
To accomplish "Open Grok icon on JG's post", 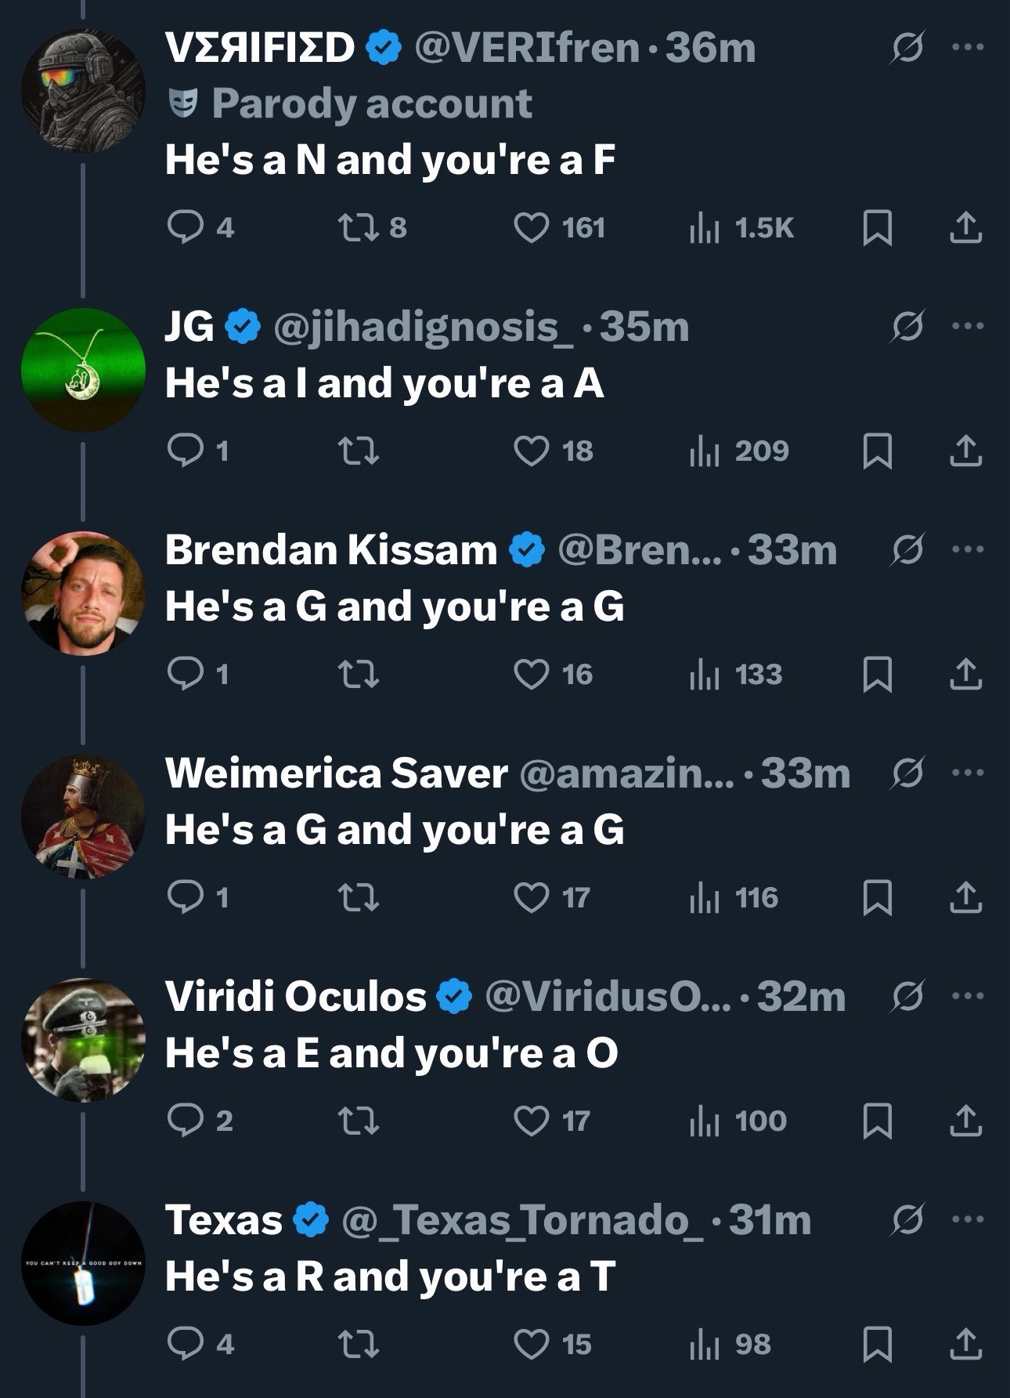I will point(908,326).
